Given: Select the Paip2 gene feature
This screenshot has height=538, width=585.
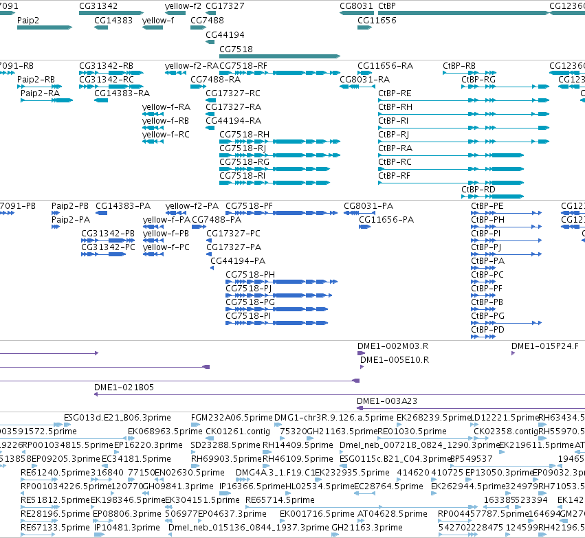Looking at the screenshot, I should [45, 27].
